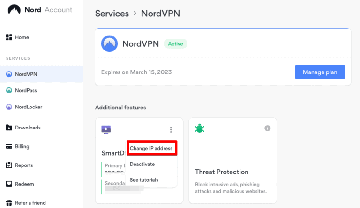Click the Threat Protection feature card title
Screen dimensions: 360x208
(222, 172)
